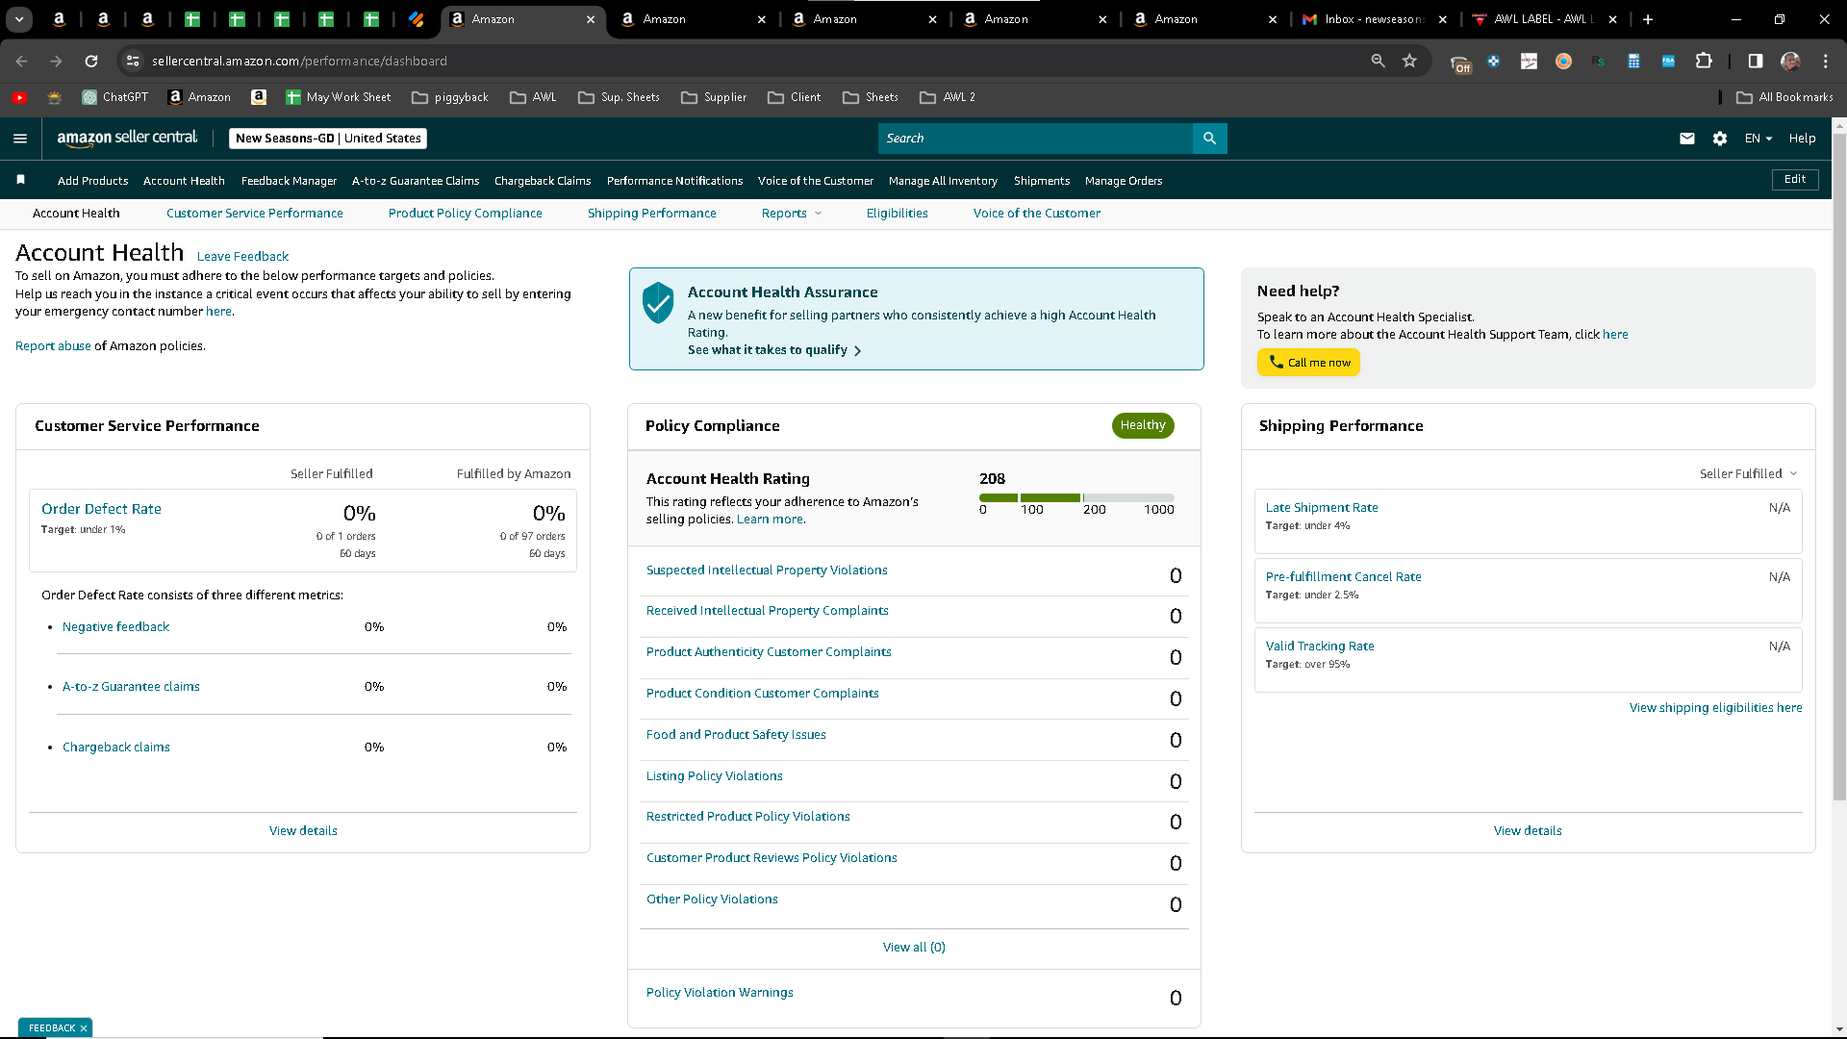Viewport: 1847px width, 1039px height.
Task: Open the May Work Sheet bookmark
Action: pyautogui.click(x=338, y=97)
